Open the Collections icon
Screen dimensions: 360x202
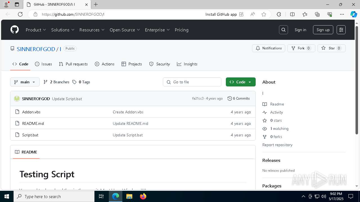(x=317, y=14)
